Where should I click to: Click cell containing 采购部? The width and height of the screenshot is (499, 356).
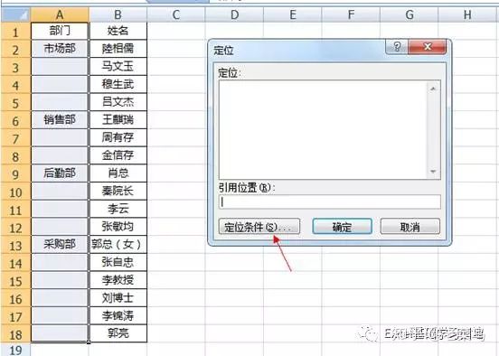pos(60,245)
